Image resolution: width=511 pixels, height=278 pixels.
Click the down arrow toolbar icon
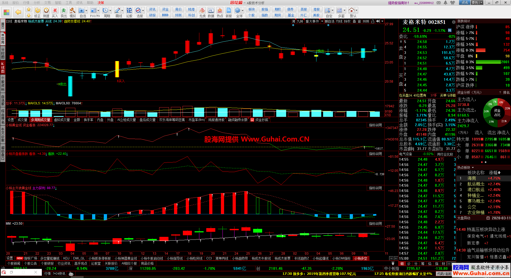[29, 15]
